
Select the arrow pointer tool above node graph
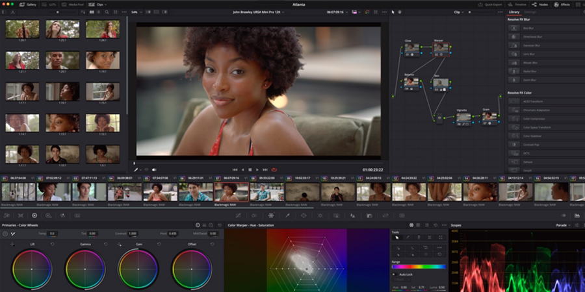pos(393,12)
